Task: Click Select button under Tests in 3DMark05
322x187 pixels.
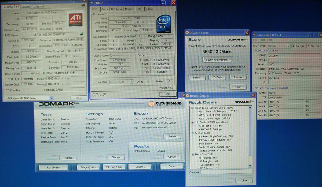Action: pyautogui.click(x=69, y=158)
